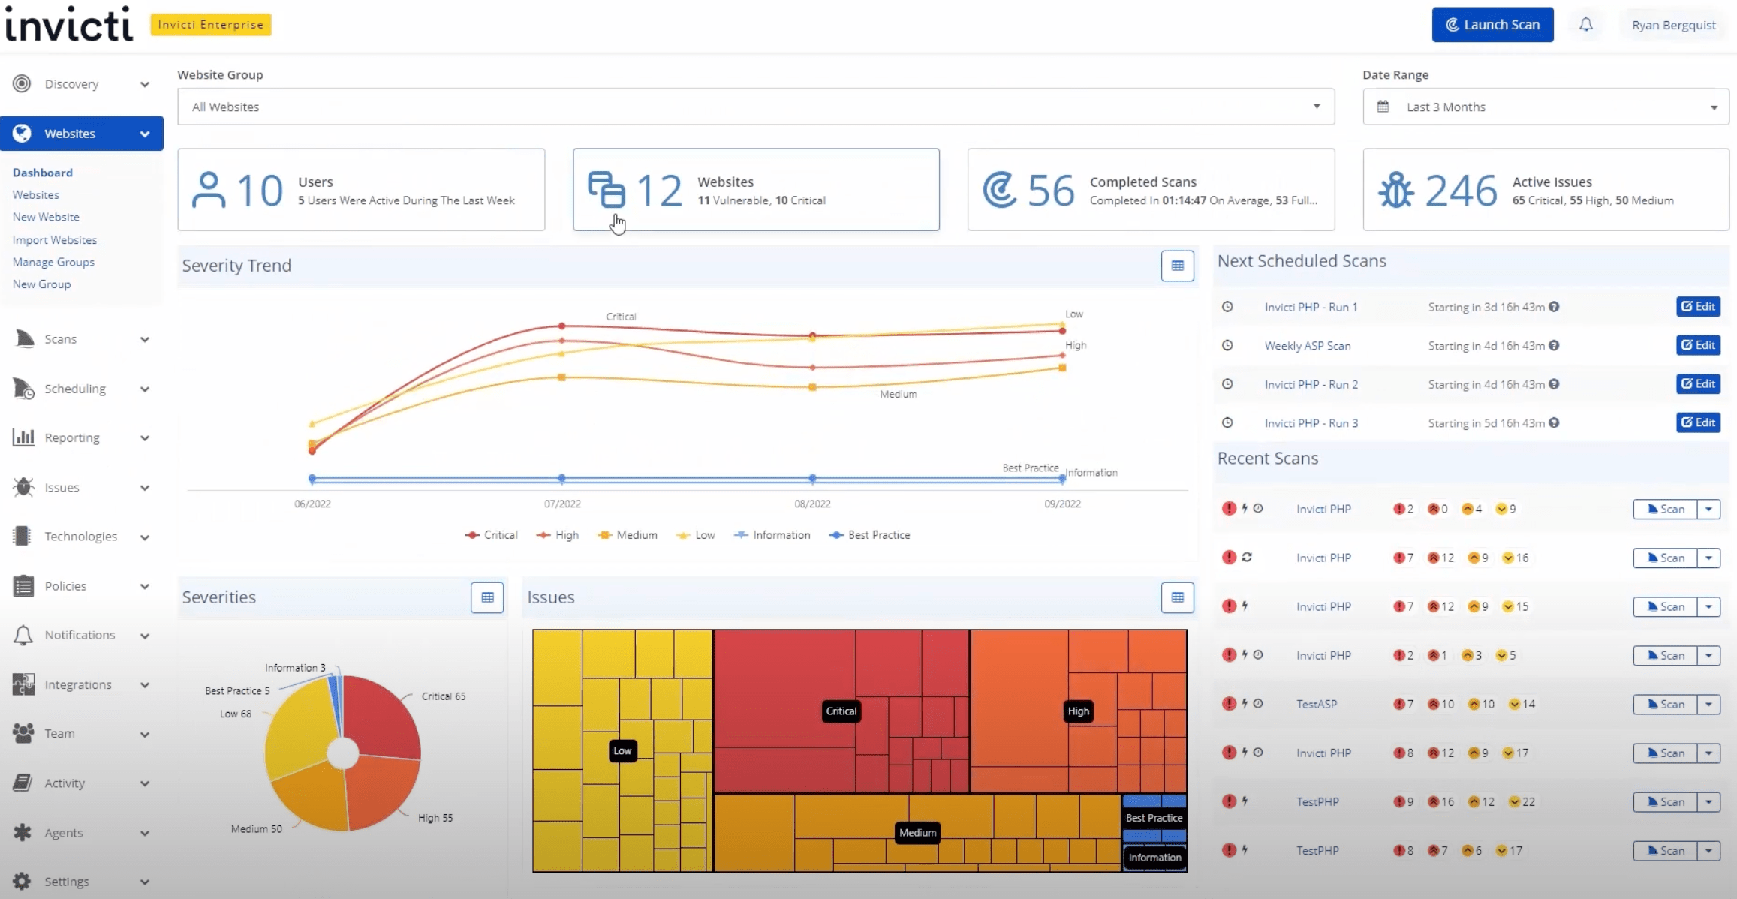Click the notifications bell icon in header
1737x899 pixels.
click(1585, 25)
